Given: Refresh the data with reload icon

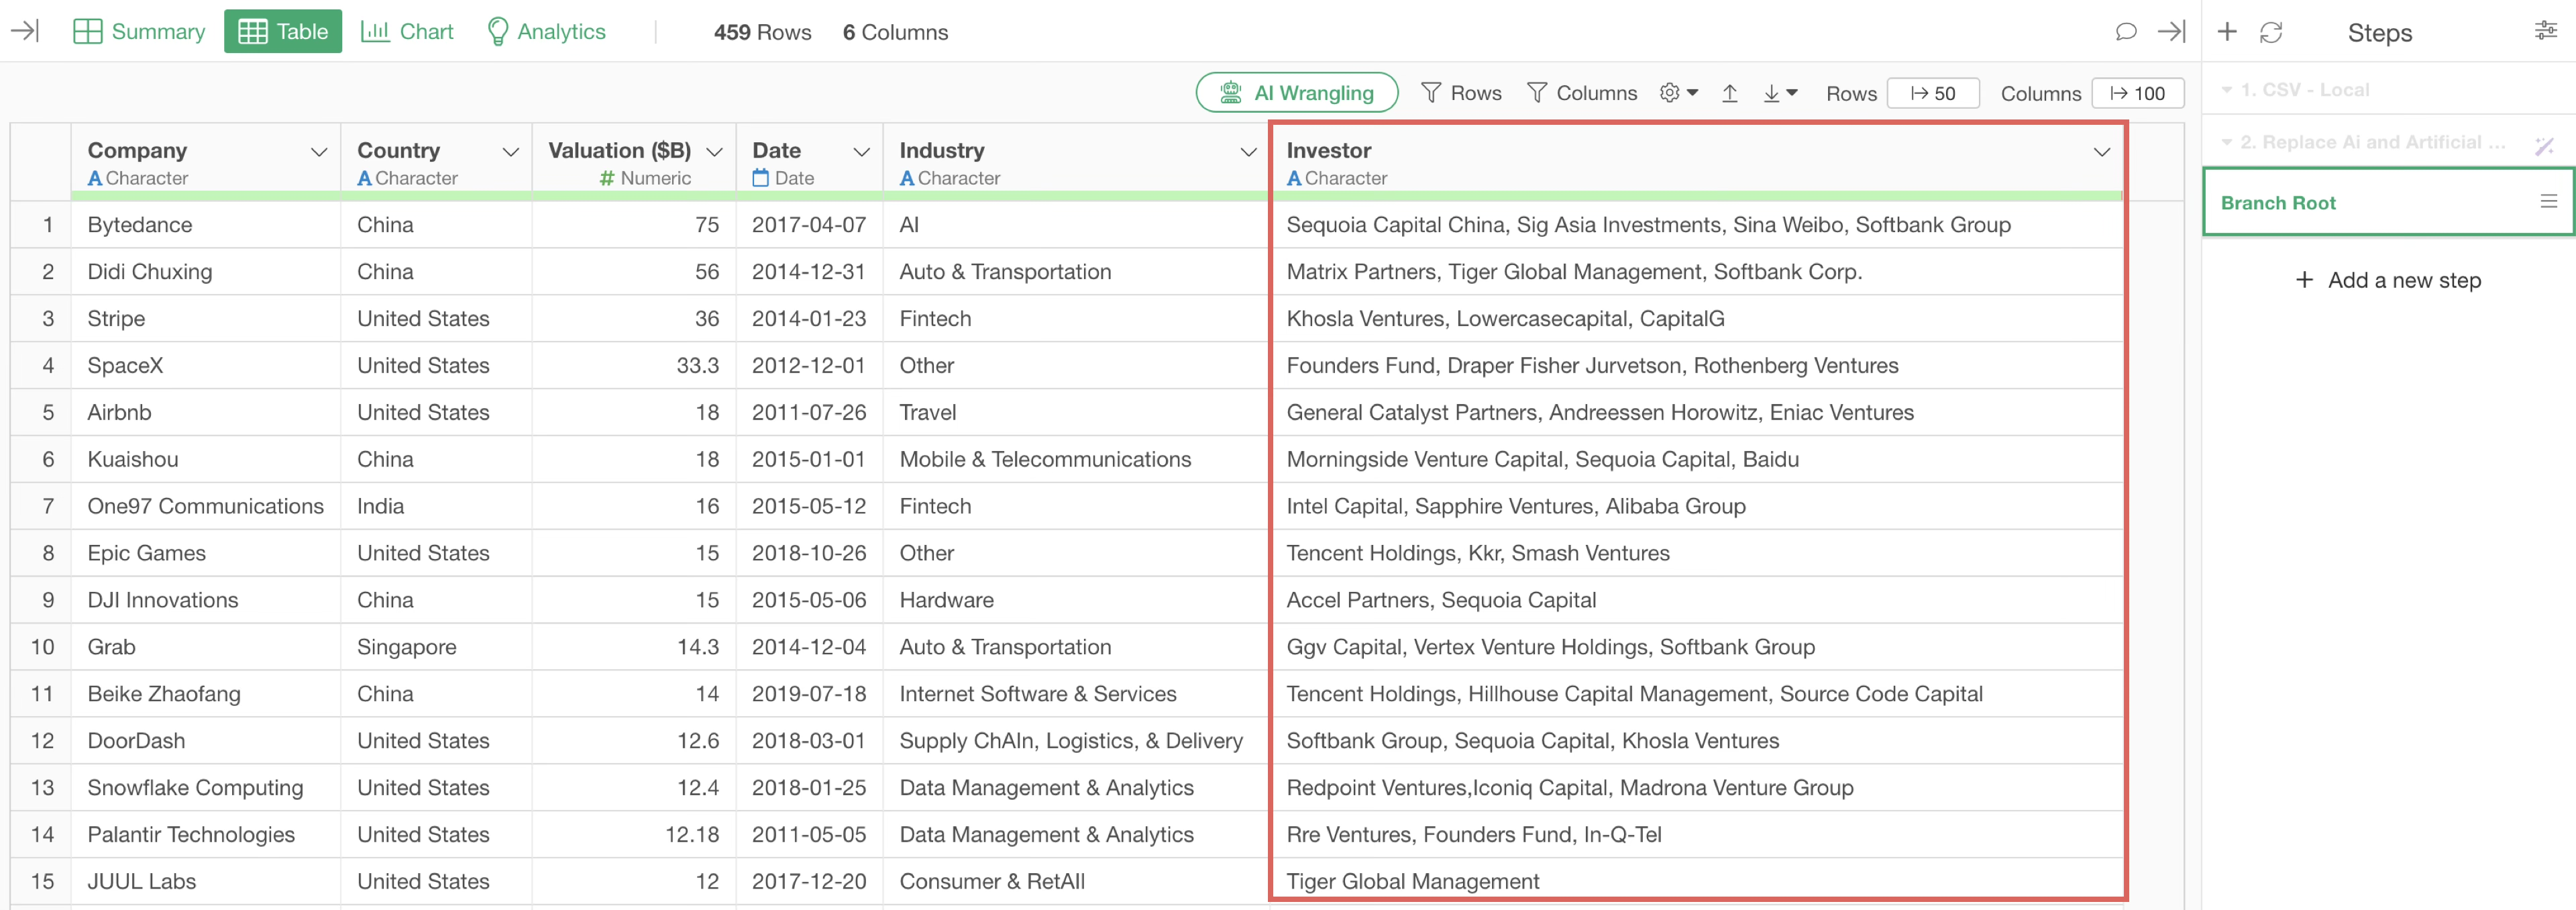Looking at the screenshot, I should coord(2271,32).
